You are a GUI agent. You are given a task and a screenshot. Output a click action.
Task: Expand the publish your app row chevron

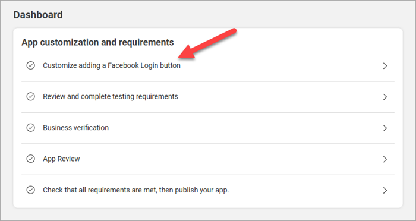[385, 190]
